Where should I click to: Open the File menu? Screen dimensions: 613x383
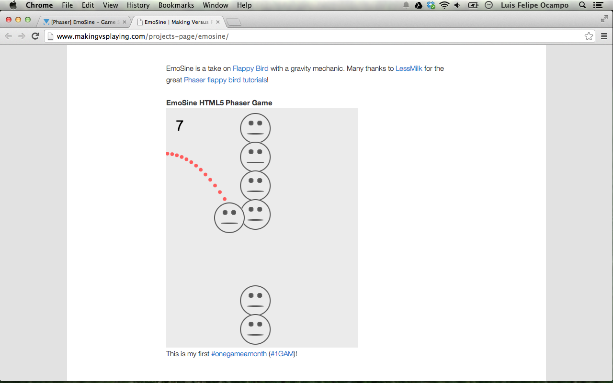click(x=67, y=5)
